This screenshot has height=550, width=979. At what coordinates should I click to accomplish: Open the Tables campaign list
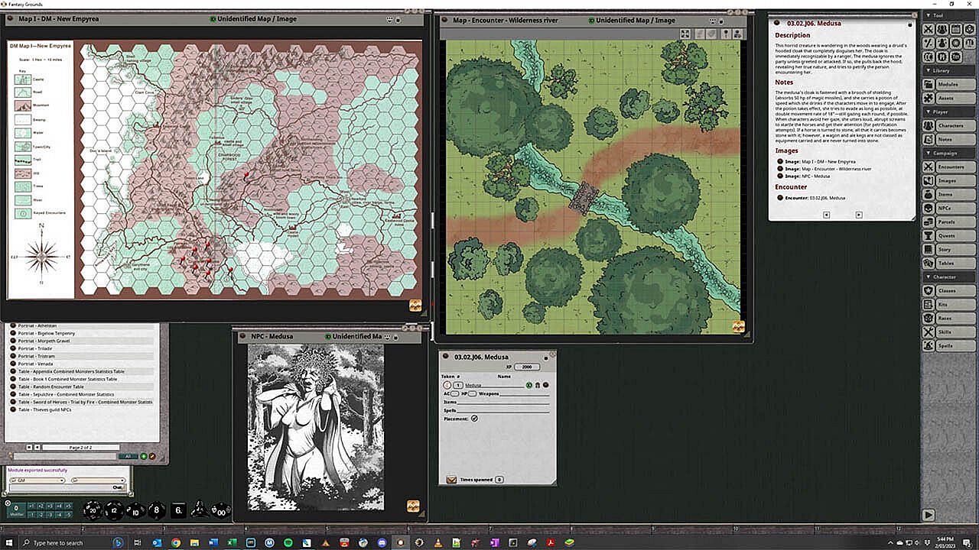click(945, 263)
